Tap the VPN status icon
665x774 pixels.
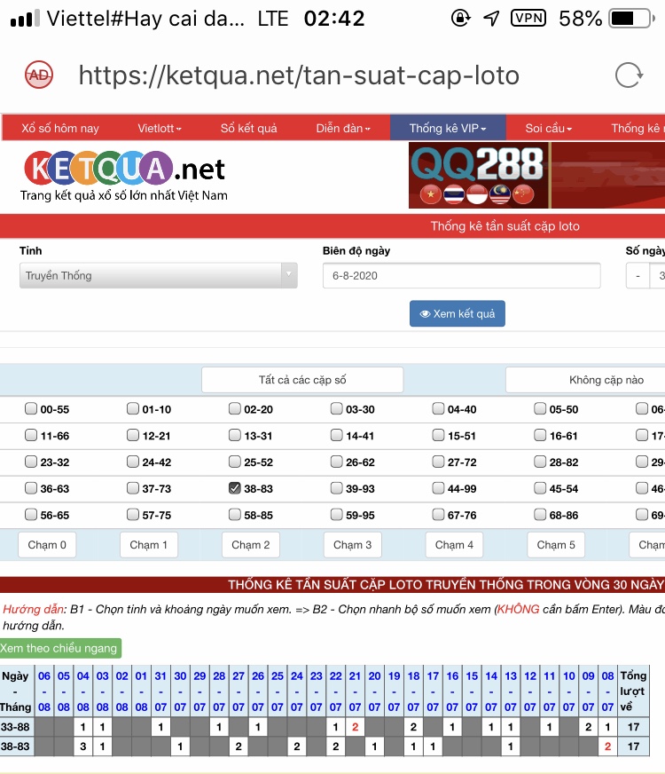(528, 19)
